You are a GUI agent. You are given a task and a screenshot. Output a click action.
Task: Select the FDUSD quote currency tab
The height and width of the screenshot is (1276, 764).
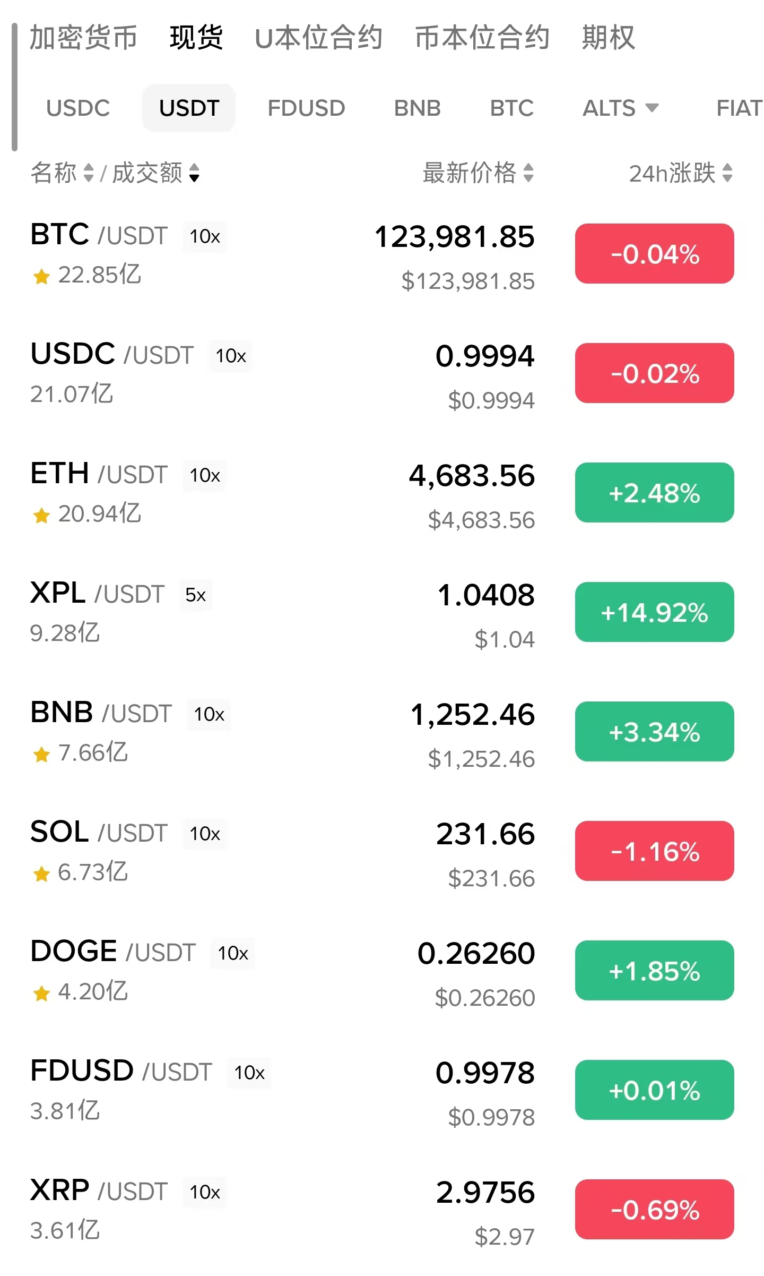click(x=306, y=108)
